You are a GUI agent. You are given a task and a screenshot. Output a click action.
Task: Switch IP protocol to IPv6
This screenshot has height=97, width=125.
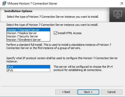[28, 70]
